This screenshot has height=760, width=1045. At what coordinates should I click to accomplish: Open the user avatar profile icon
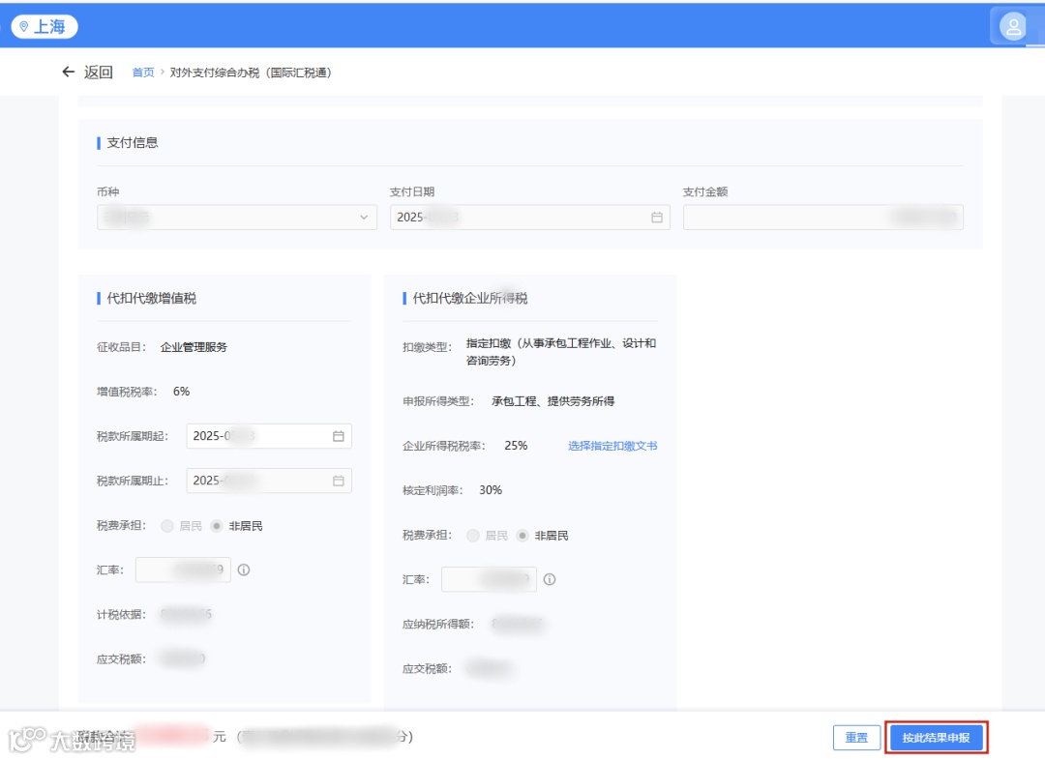[1012, 27]
